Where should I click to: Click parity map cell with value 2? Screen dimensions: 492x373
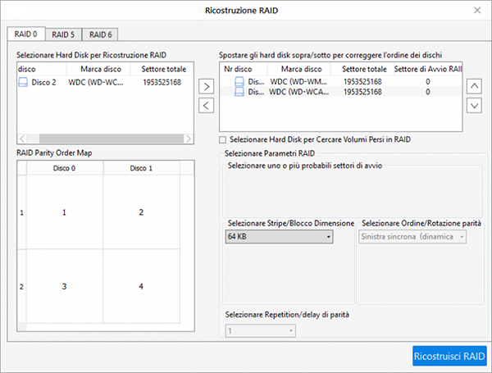[x=141, y=212]
